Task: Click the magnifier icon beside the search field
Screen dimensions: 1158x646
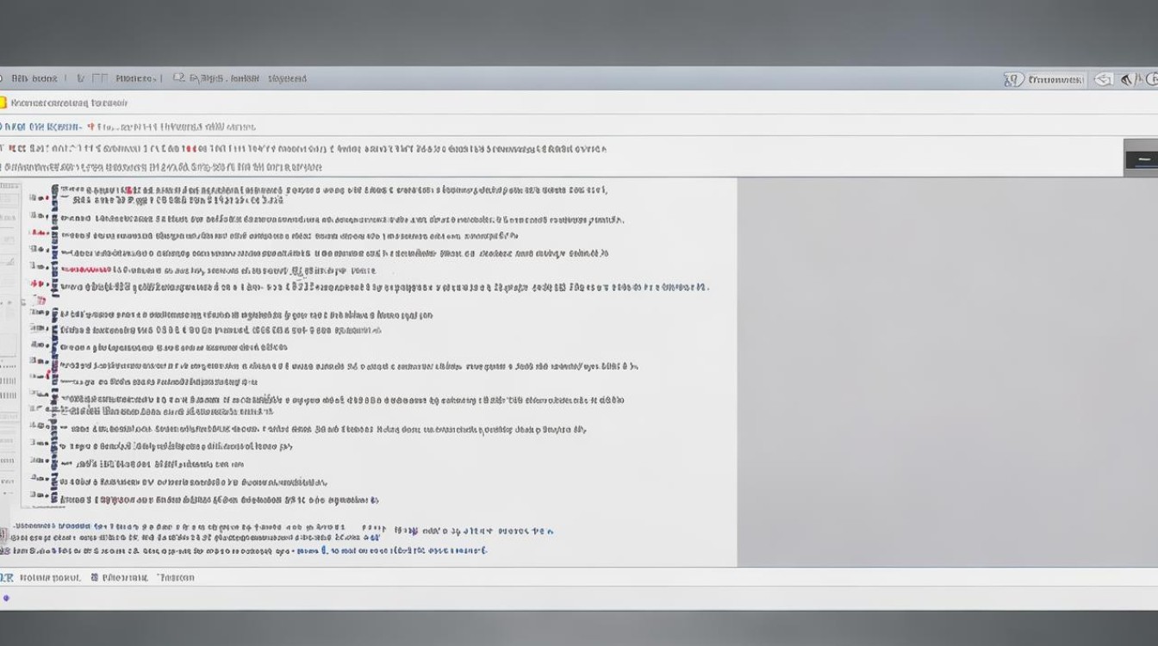Action: click(1013, 79)
